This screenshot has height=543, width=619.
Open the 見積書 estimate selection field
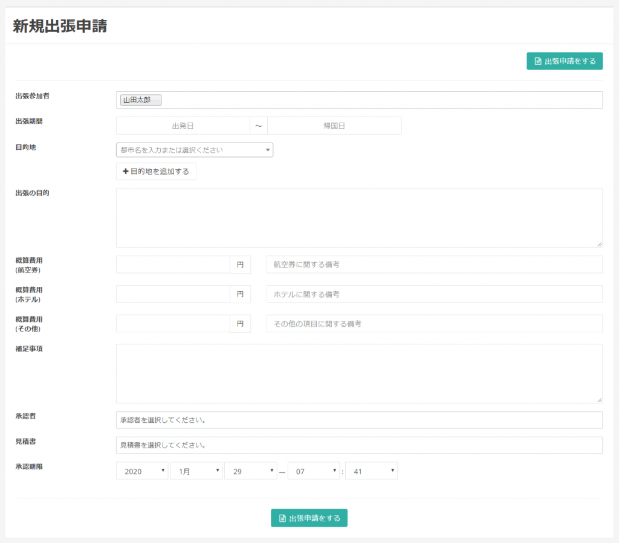(x=359, y=445)
